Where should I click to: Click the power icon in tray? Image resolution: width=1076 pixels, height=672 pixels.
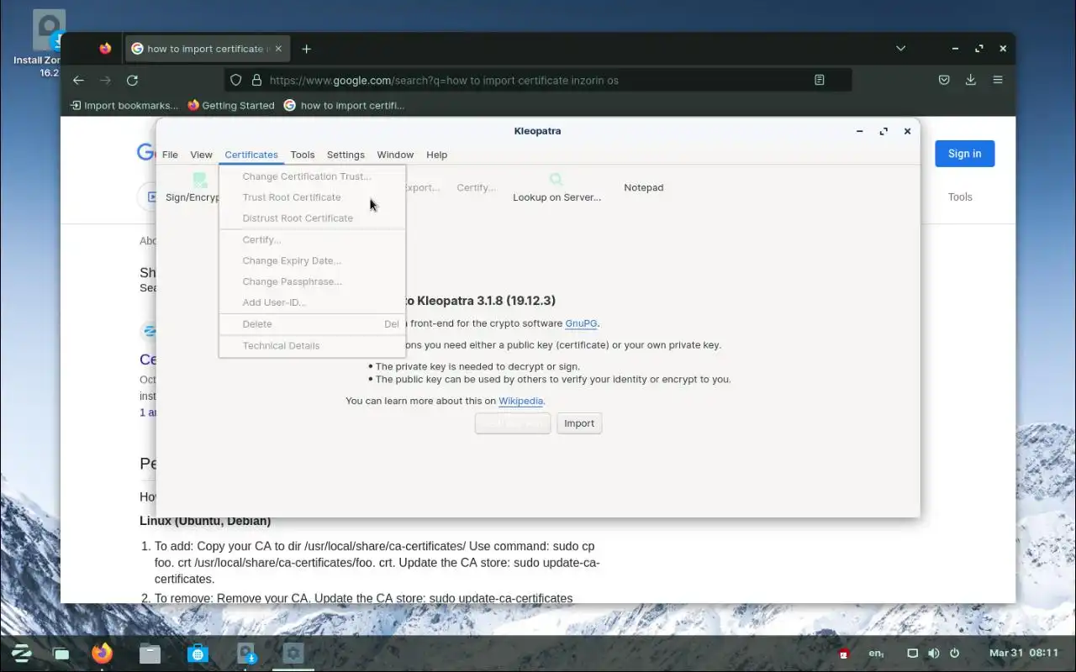click(955, 653)
